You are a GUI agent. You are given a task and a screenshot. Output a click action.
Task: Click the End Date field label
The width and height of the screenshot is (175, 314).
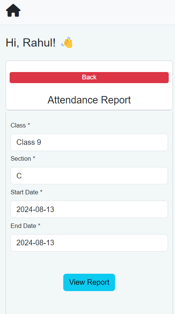[x=23, y=226]
